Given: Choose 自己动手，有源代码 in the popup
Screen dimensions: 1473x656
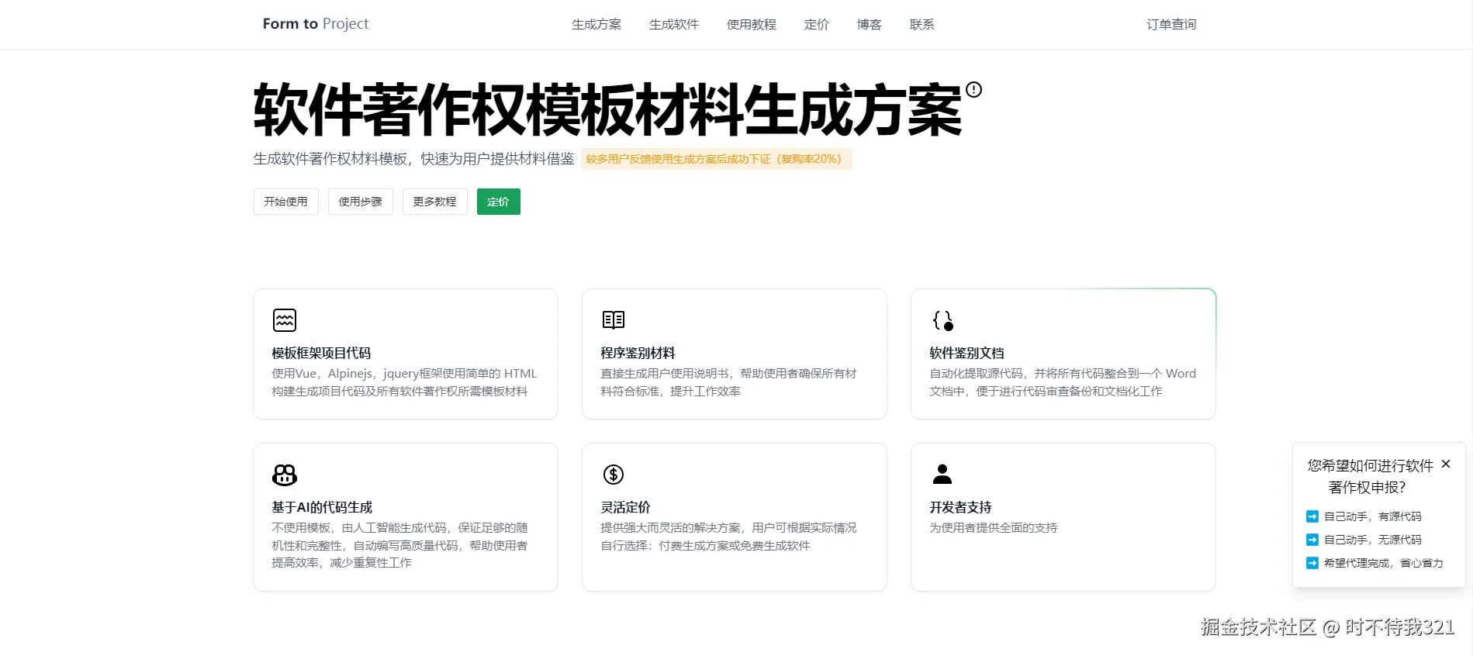Looking at the screenshot, I should click(x=1372, y=516).
